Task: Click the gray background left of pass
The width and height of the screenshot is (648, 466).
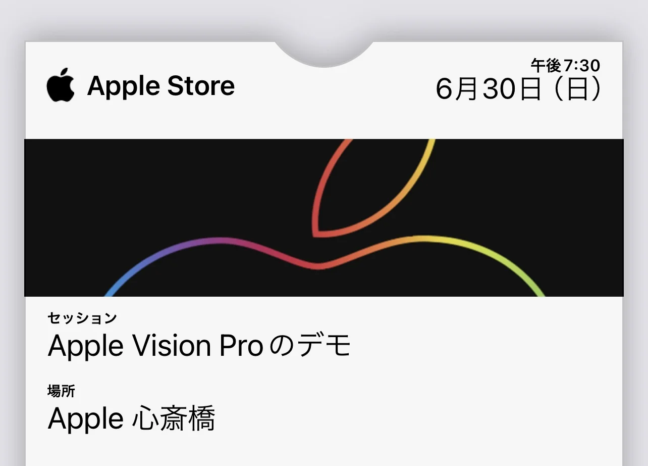Action: click(x=12, y=253)
